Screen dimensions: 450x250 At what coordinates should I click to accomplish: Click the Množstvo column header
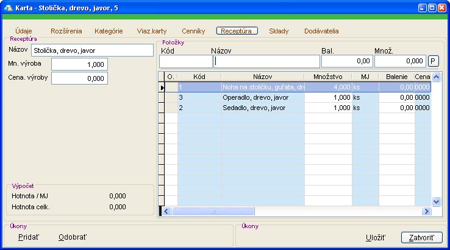pyautogui.click(x=327, y=77)
